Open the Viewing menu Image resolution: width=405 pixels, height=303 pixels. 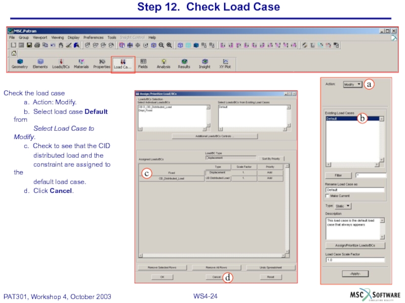click(x=57, y=37)
